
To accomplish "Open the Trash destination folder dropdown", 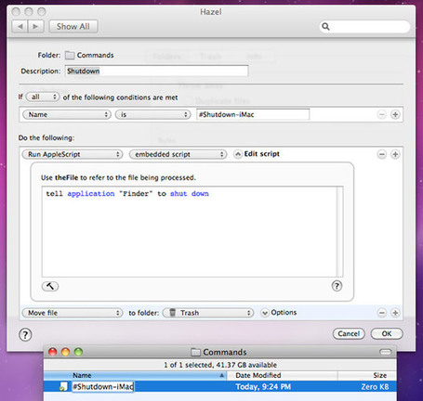I will click(x=208, y=313).
